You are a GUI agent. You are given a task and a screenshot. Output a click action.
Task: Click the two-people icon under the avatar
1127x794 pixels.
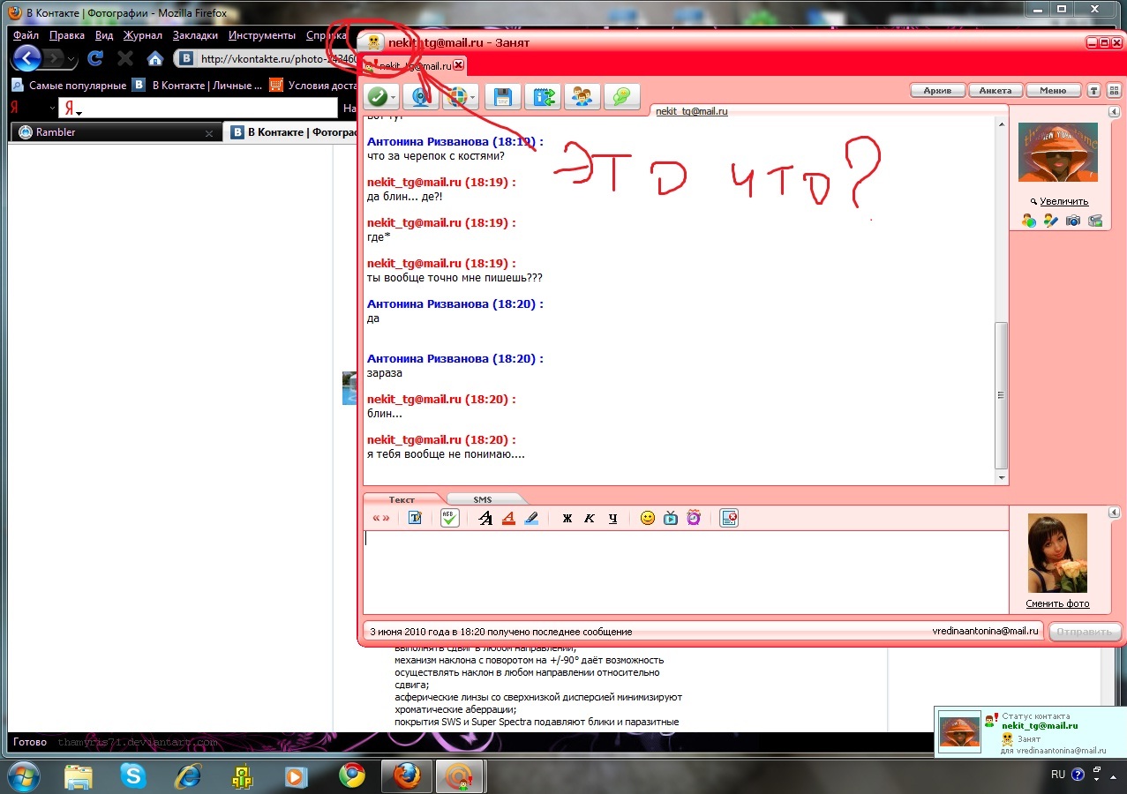click(x=1029, y=221)
